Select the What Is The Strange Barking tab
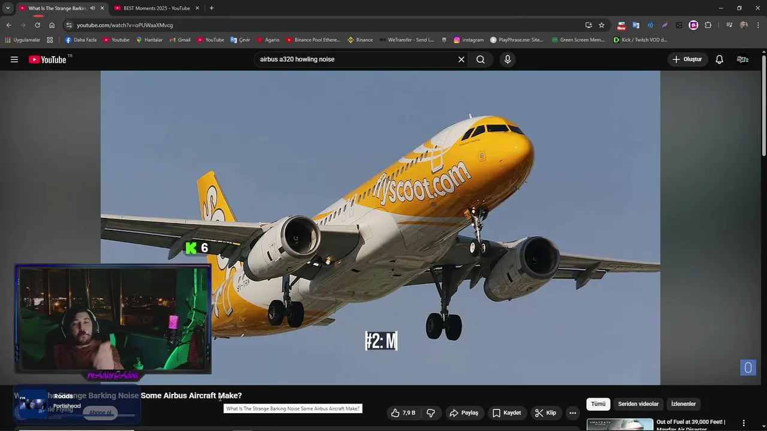Image resolution: width=767 pixels, height=431 pixels. [x=57, y=8]
